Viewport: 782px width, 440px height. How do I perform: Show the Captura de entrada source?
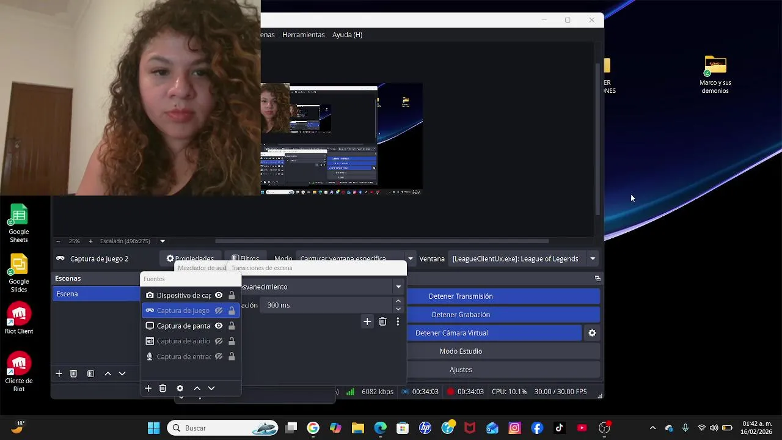click(219, 356)
